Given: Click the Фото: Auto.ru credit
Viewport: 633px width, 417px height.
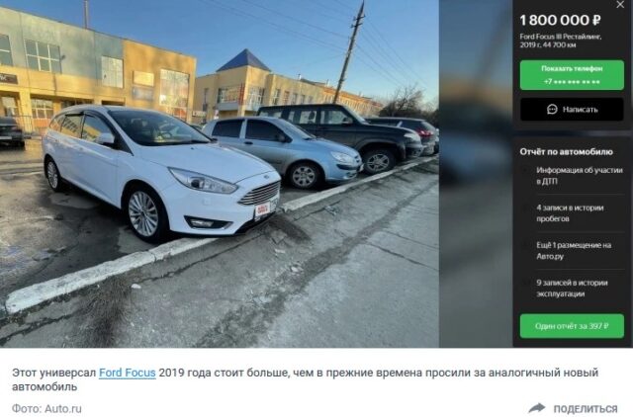Looking at the screenshot, I should tap(46, 408).
